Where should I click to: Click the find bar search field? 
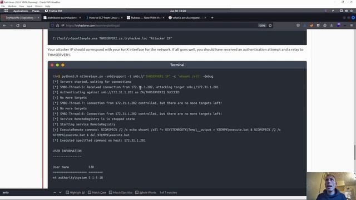coord(26,193)
